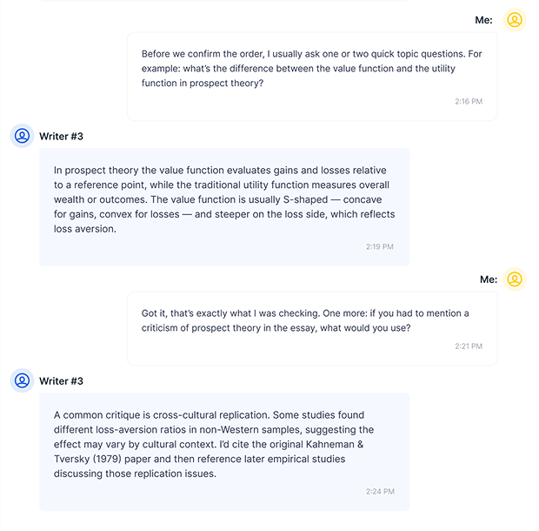
Task: Click the "Before we confirm the order" opening text
Action: pyautogui.click(x=206, y=54)
